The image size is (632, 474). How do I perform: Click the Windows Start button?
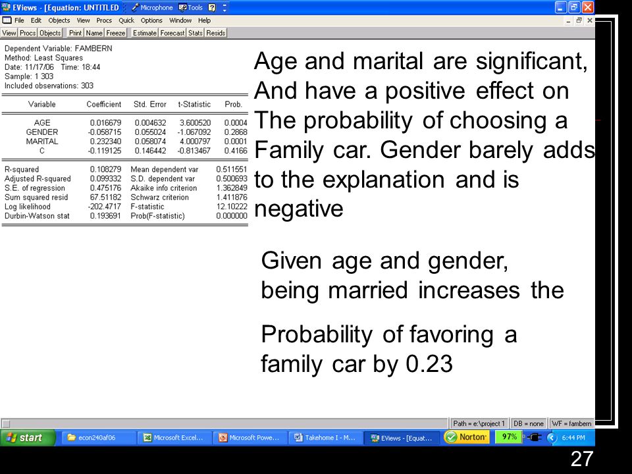coord(28,437)
